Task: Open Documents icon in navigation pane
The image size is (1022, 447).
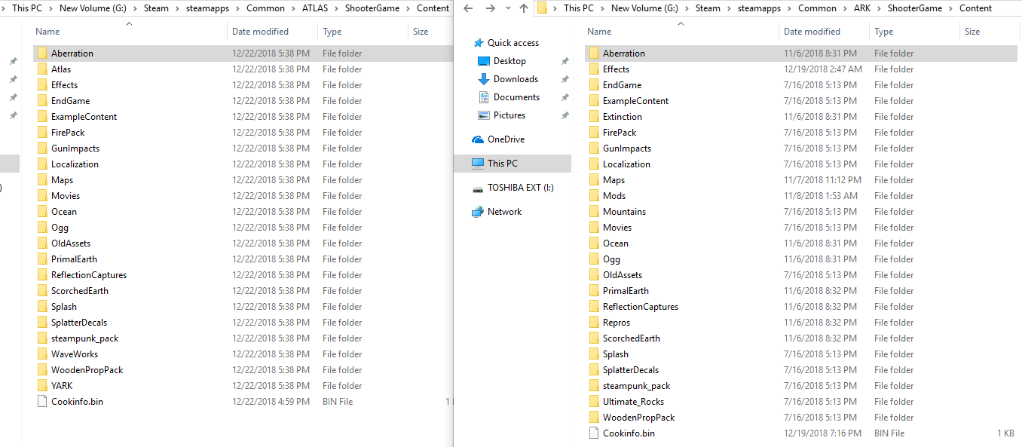Action: (x=484, y=97)
